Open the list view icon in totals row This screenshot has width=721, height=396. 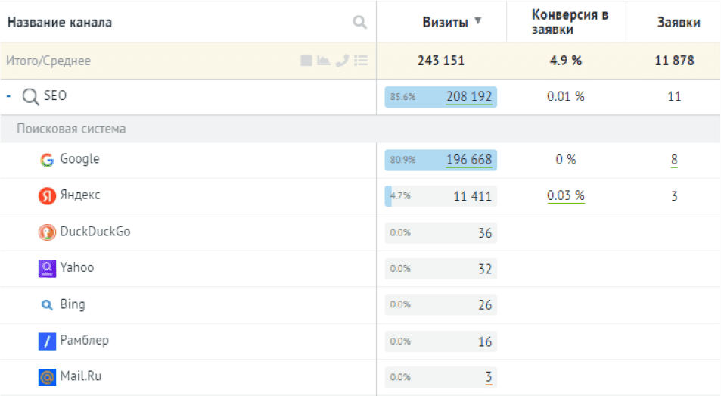(361, 61)
